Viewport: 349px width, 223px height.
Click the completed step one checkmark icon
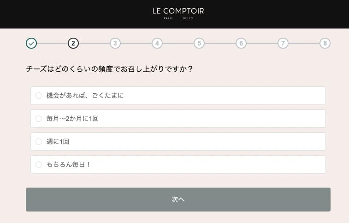click(31, 43)
